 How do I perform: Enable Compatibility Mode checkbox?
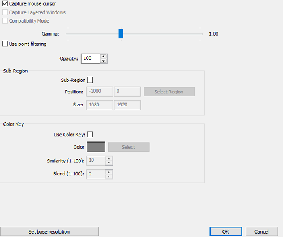coord(5,21)
